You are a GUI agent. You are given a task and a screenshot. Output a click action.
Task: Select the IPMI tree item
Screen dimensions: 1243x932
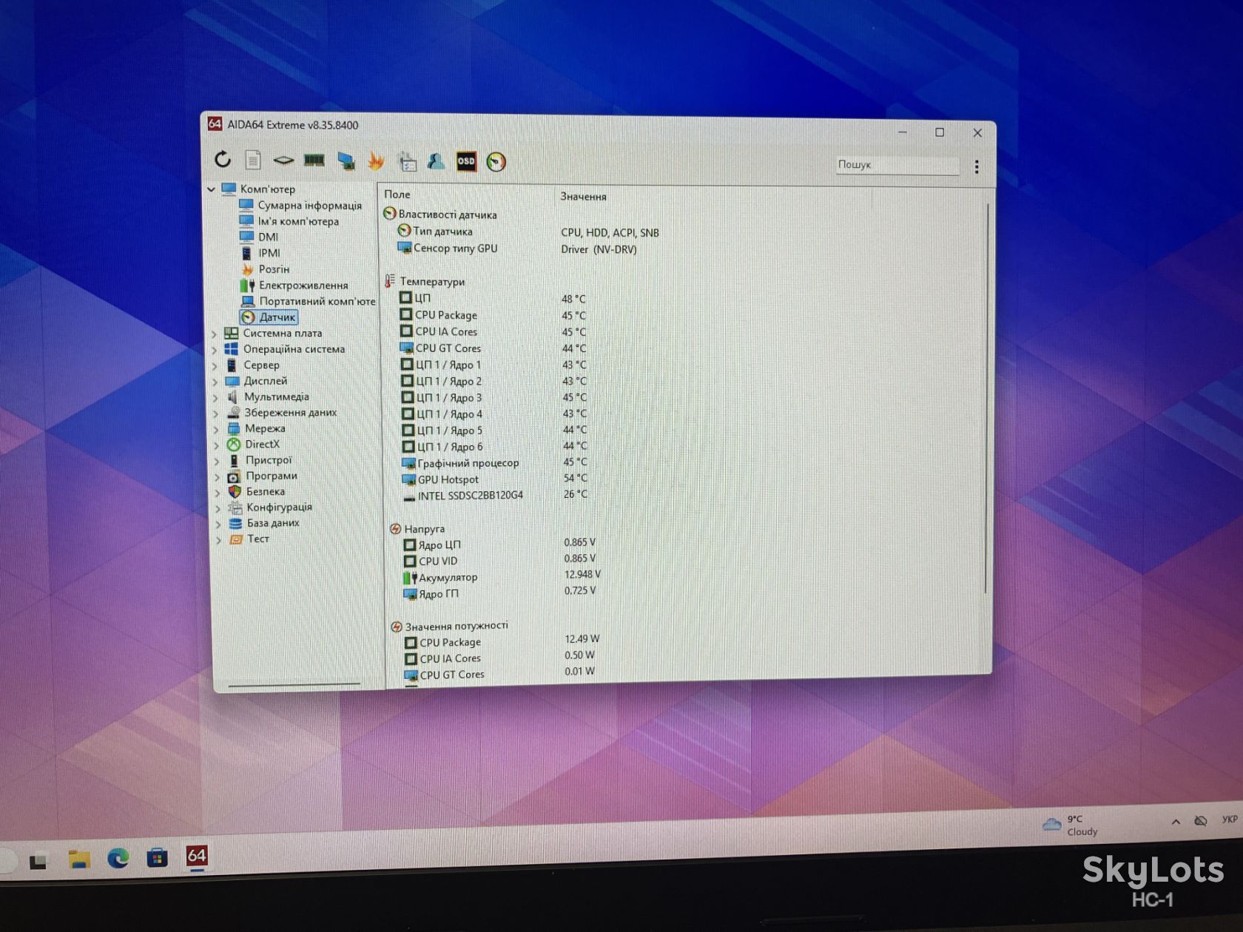(x=260, y=253)
